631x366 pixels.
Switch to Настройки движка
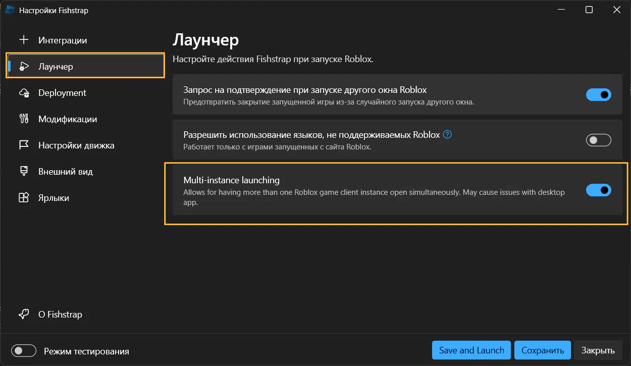[85, 145]
